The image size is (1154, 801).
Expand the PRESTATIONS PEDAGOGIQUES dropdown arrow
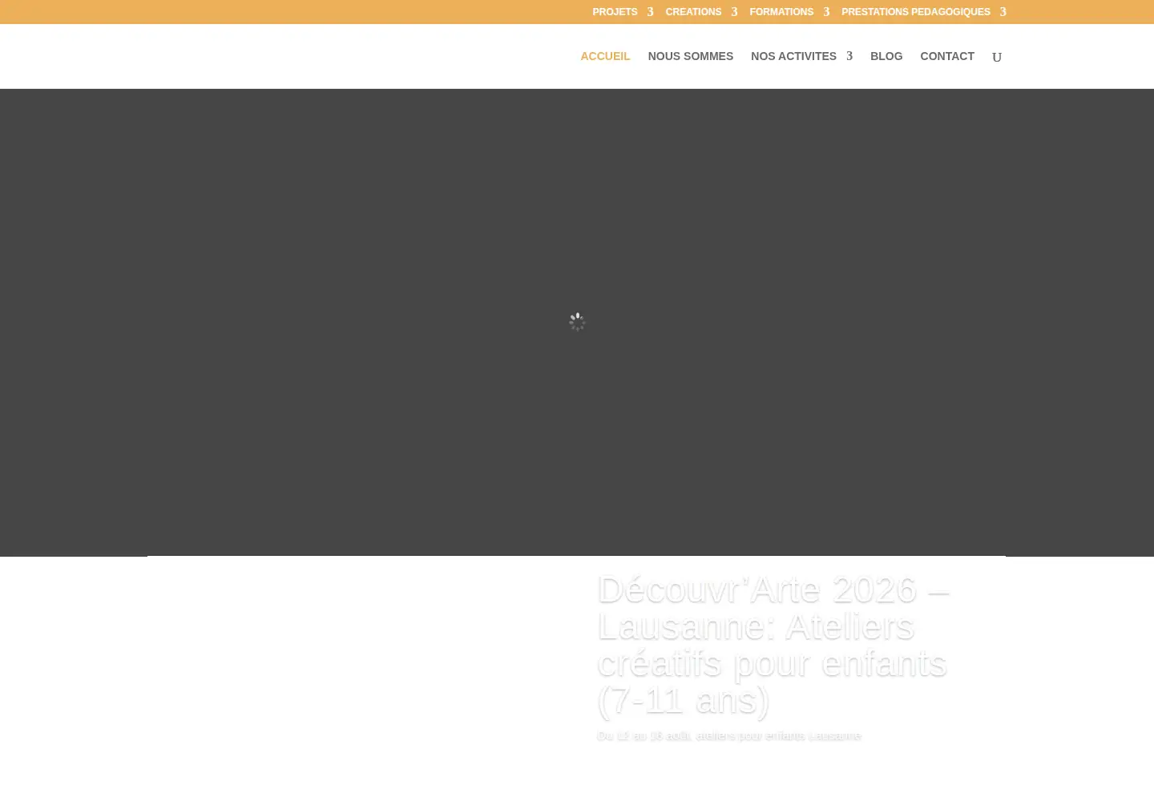(x=1003, y=12)
